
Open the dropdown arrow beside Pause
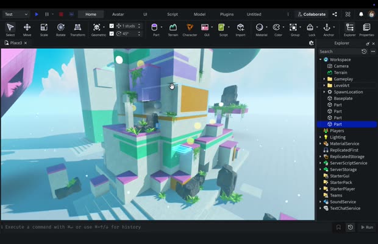click(x=53, y=14)
